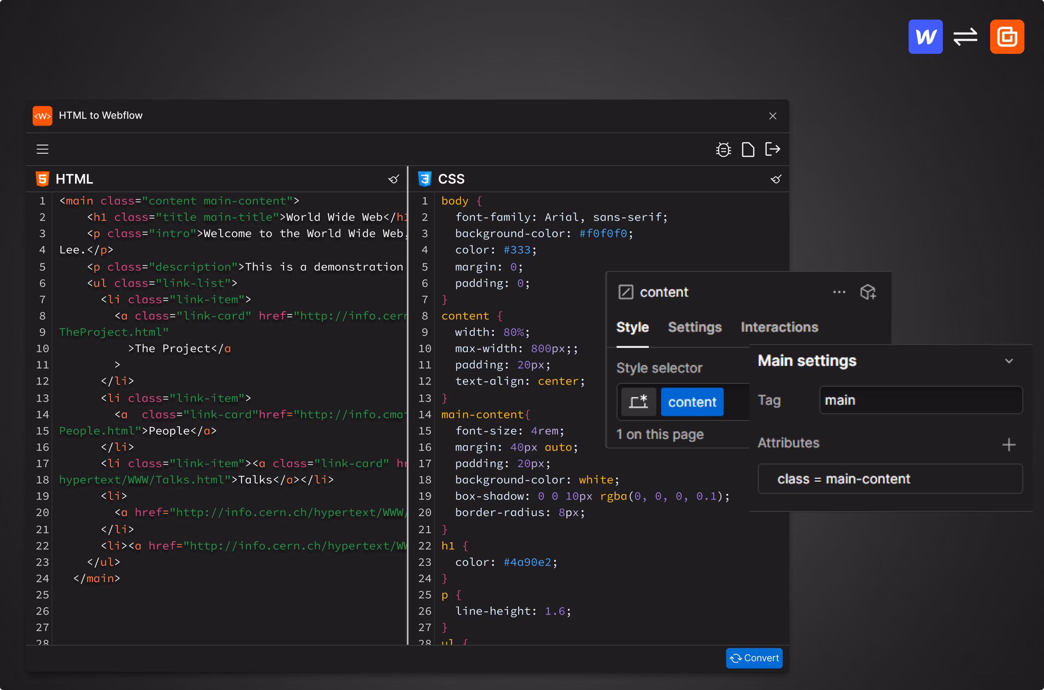Click the HTML5 shield icon
1044x690 pixels.
click(x=42, y=179)
